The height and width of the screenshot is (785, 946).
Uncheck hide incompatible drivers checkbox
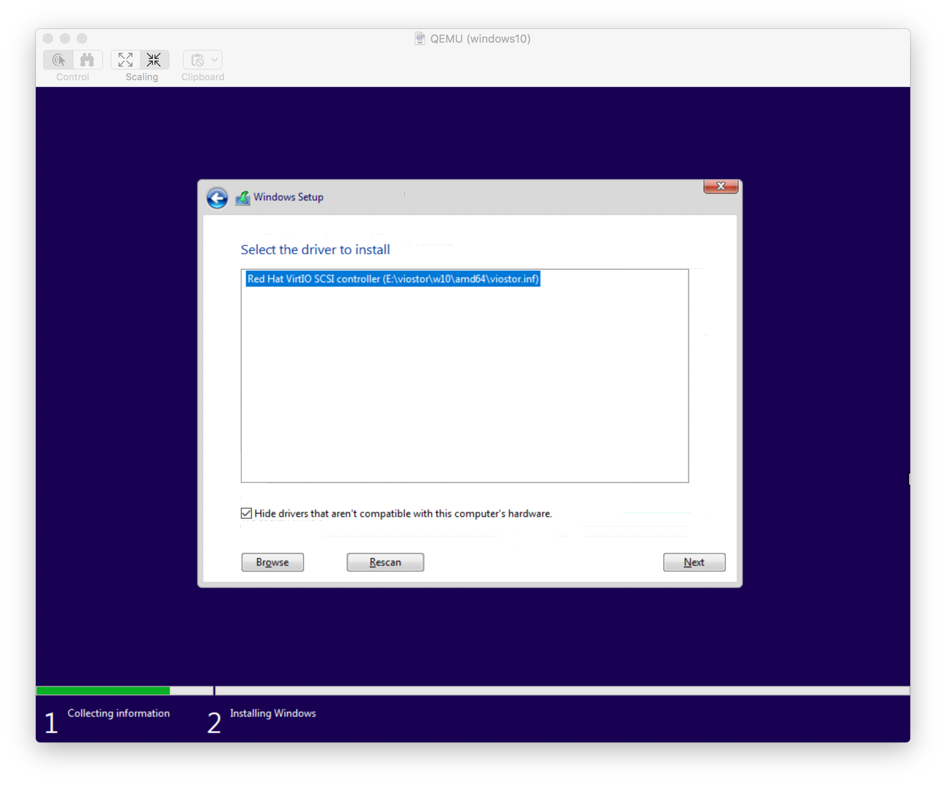[x=247, y=513]
